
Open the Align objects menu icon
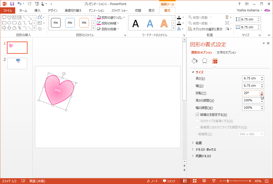tap(227, 17)
